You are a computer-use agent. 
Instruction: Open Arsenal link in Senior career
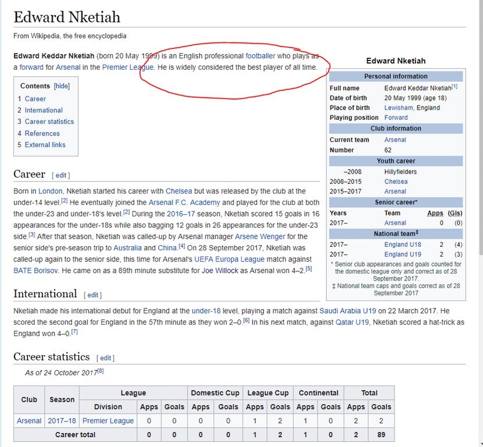[x=395, y=223]
